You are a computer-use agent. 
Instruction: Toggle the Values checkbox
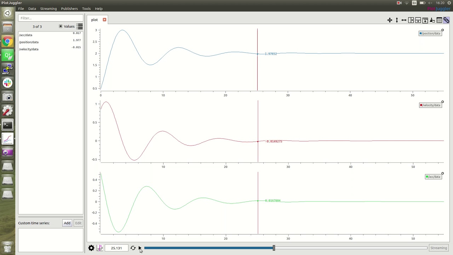tap(61, 26)
